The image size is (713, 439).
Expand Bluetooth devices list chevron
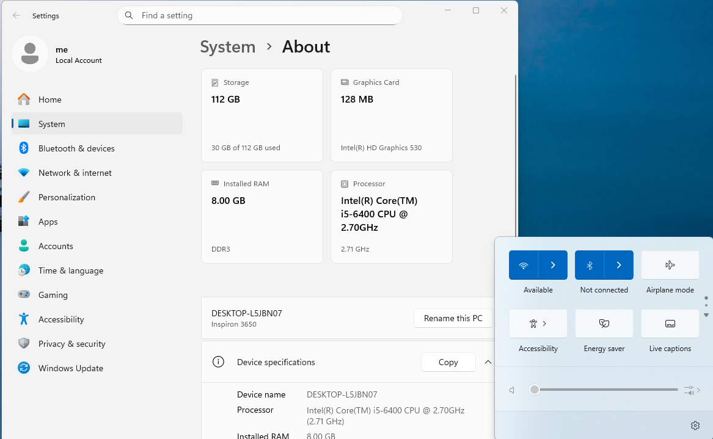tap(619, 265)
